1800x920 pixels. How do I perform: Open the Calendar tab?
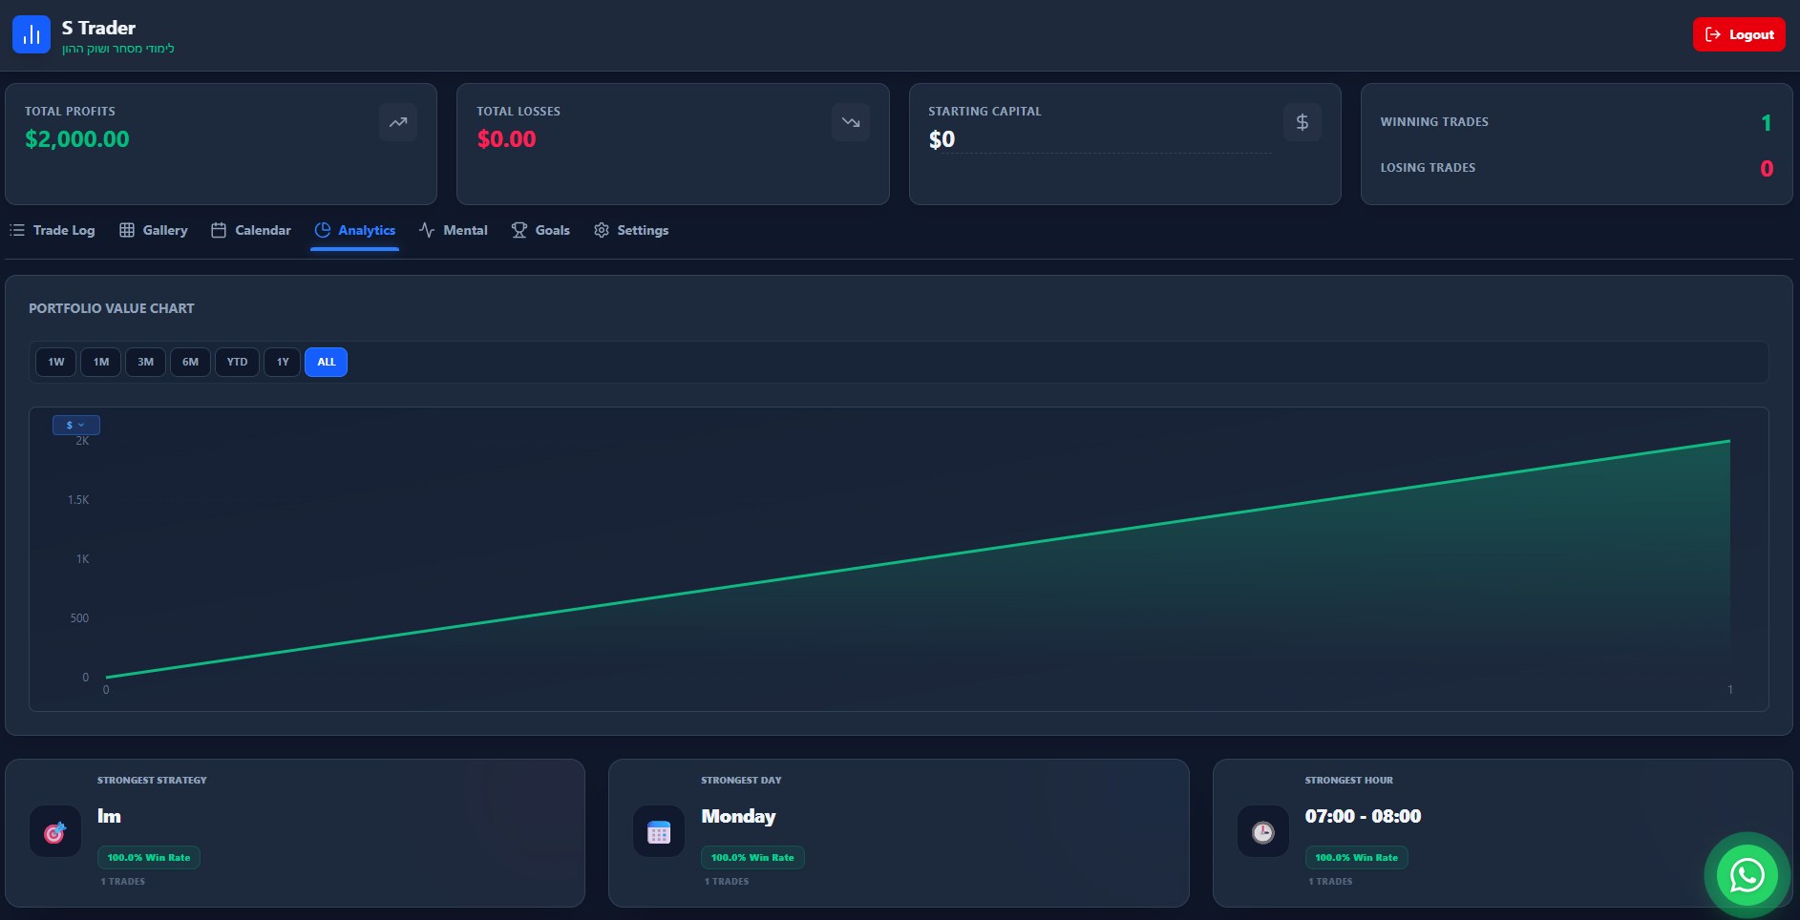point(251,230)
